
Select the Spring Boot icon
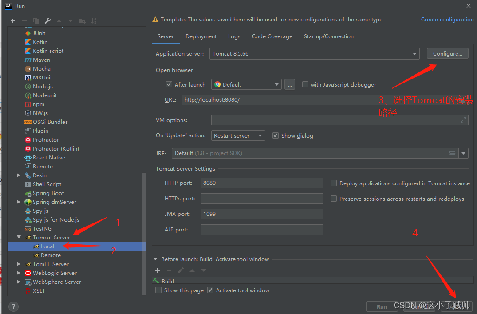coord(28,193)
